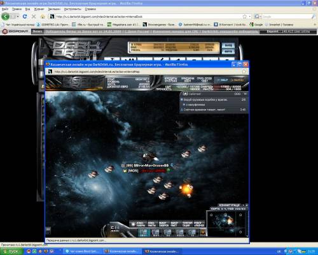Toggle the third quest objective checkbox
The height and width of the screenshot is (255, 318).
click(x=181, y=110)
